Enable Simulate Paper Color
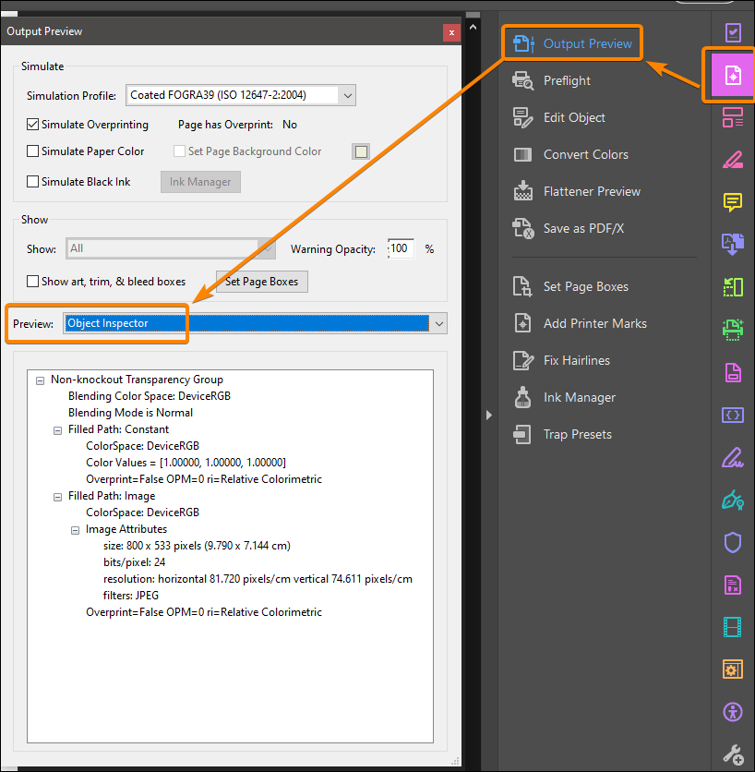Viewport: 755px width, 772px height. [32, 152]
